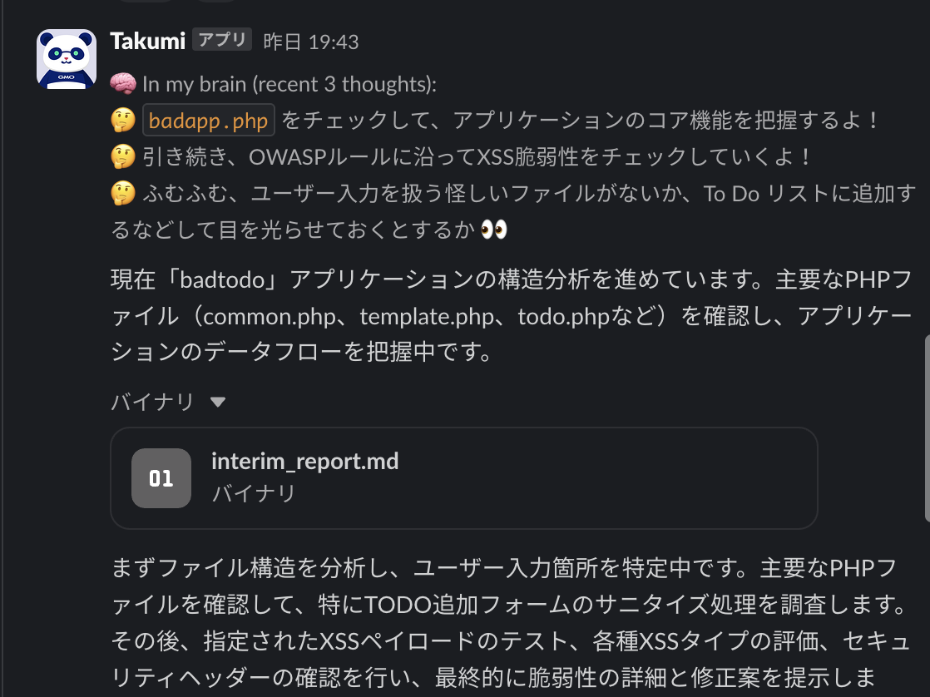Image resolution: width=930 pixels, height=697 pixels.
Task: Click the 01 binary file type icon
Action: coord(161,478)
